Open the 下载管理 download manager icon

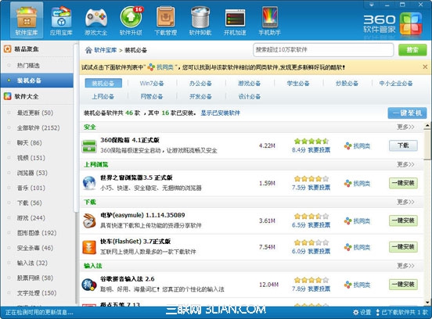coord(166,20)
